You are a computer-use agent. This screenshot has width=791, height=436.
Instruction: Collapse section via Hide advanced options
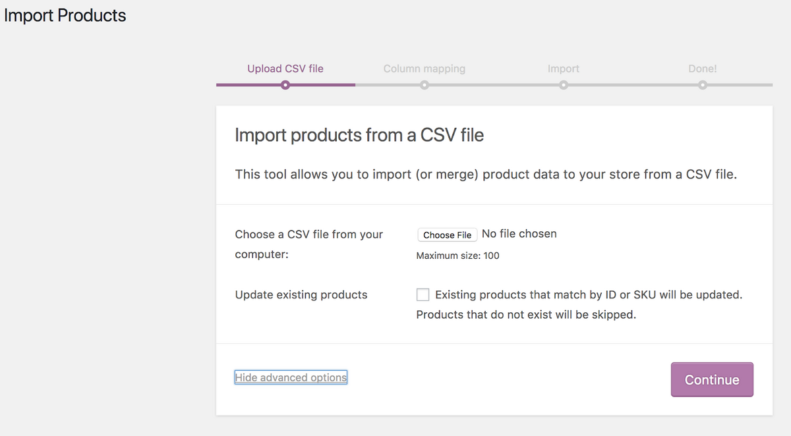pos(291,377)
